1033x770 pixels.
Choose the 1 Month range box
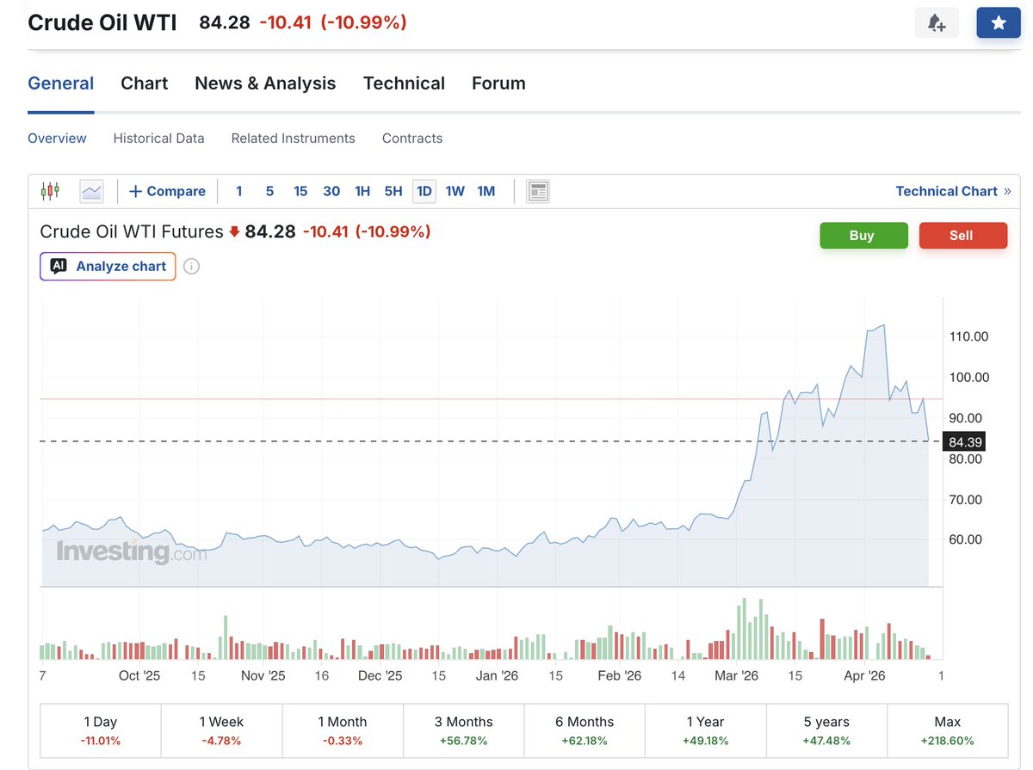point(343,730)
